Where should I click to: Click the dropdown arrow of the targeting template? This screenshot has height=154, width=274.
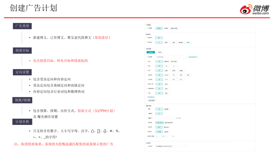tap(186, 57)
